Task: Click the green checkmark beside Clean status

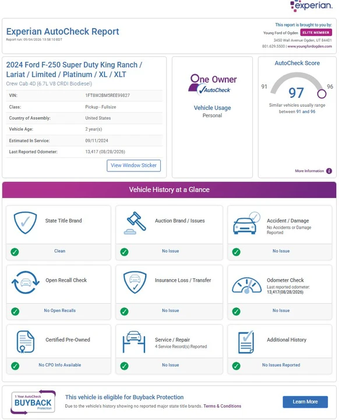Action: 15,252
